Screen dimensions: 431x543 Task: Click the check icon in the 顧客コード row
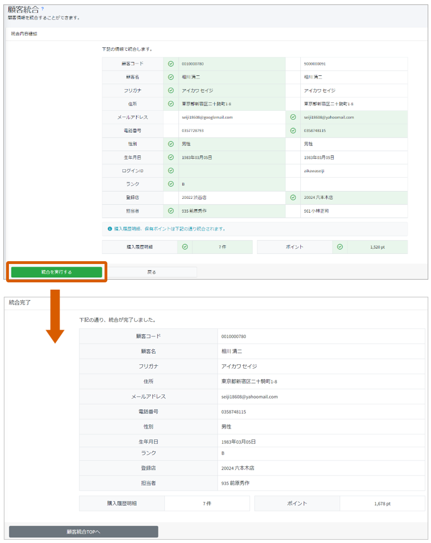(x=171, y=63)
